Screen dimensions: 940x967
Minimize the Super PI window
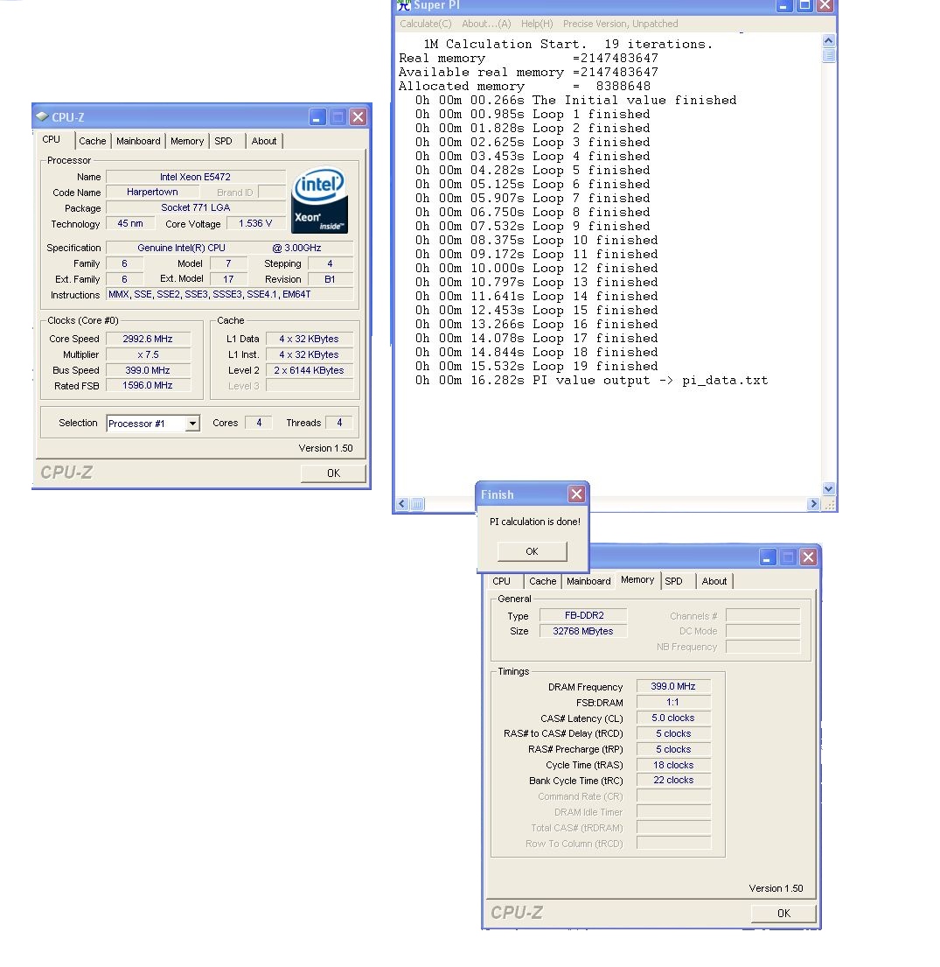click(x=784, y=6)
